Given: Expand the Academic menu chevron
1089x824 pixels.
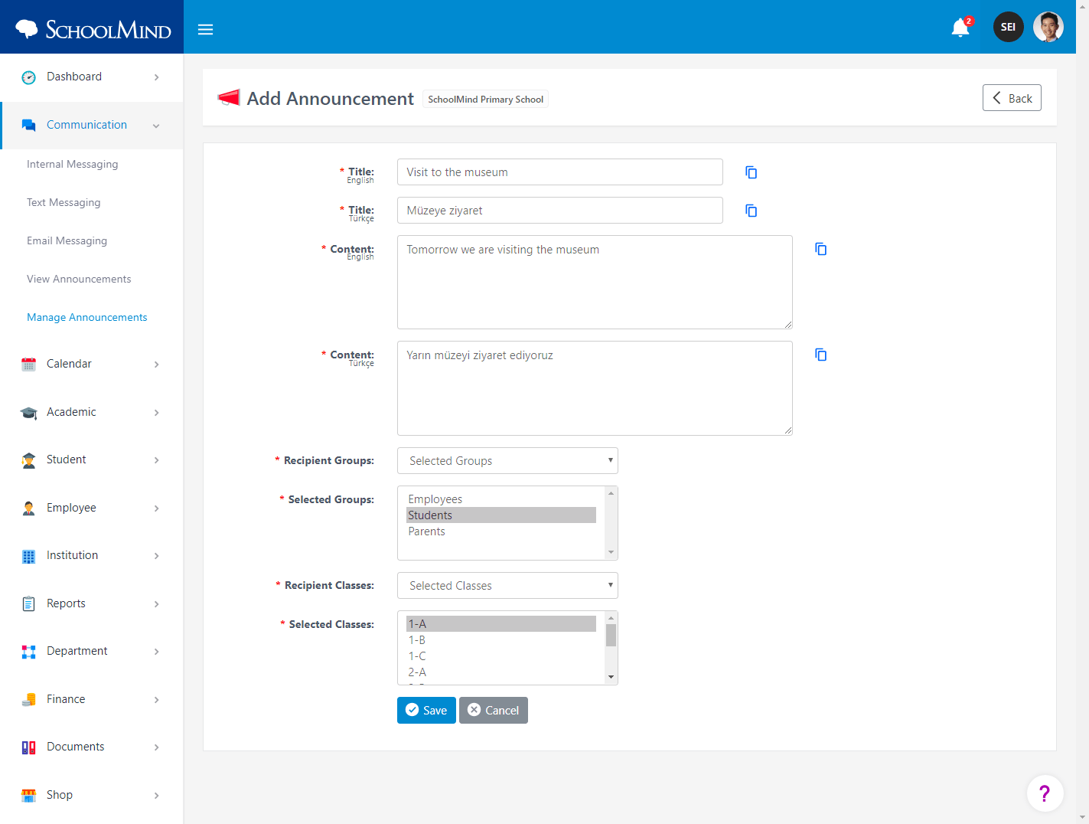Looking at the screenshot, I should pos(156,413).
